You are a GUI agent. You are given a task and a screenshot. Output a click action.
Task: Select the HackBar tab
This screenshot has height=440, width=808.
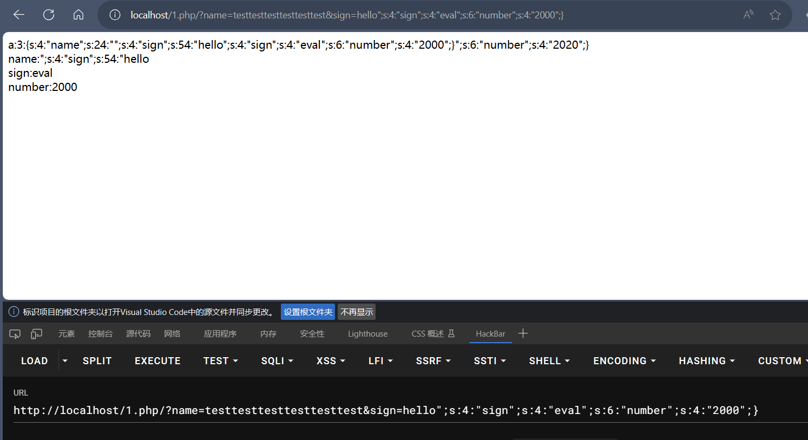point(490,334)
